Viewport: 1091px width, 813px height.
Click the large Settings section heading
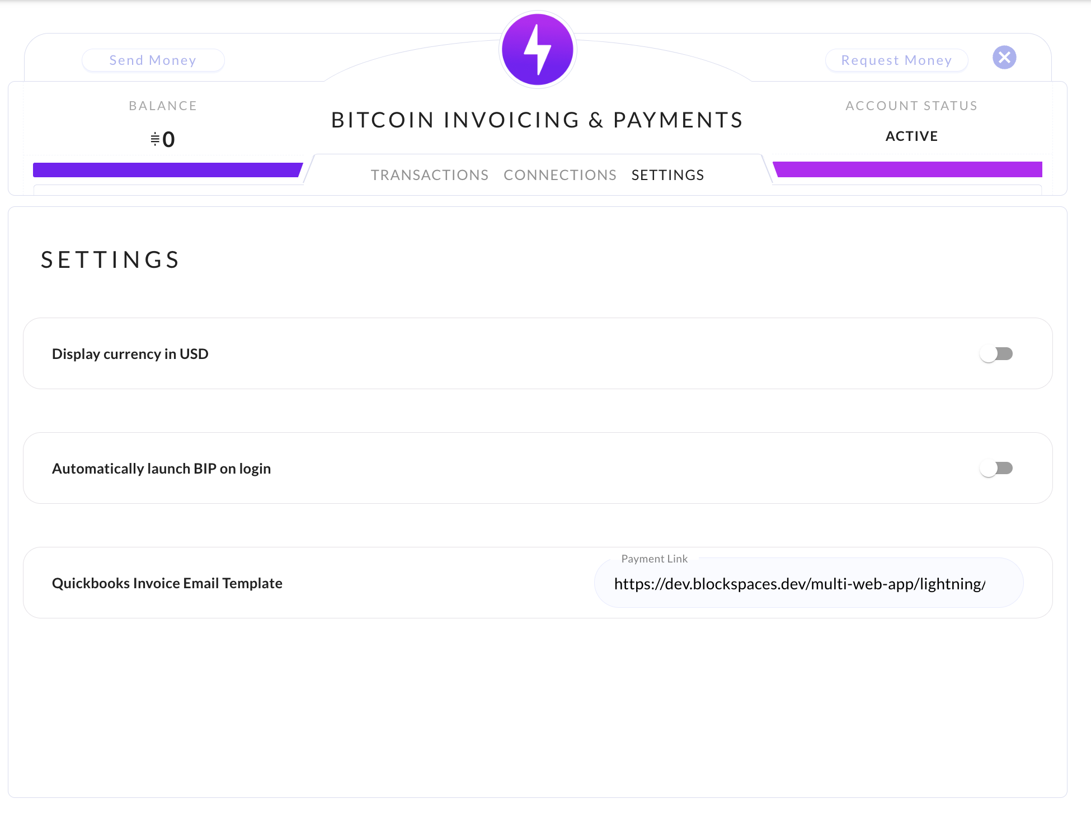(110, 260)
